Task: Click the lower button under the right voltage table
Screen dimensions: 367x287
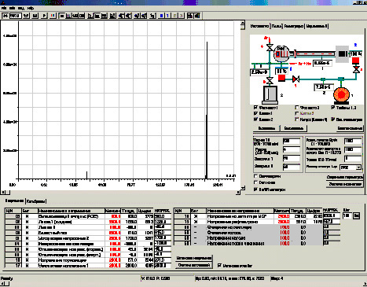Action: click(x=193, y=265)
